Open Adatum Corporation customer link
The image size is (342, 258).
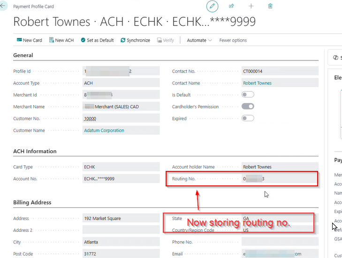(104, 130)
